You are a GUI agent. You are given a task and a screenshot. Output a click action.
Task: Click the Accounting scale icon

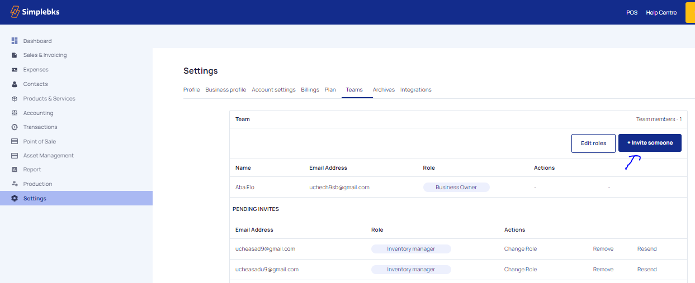click(15, 113)
